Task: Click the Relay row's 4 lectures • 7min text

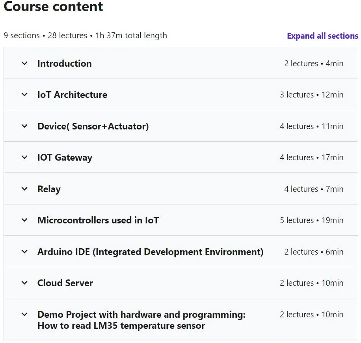Action: 314,189
